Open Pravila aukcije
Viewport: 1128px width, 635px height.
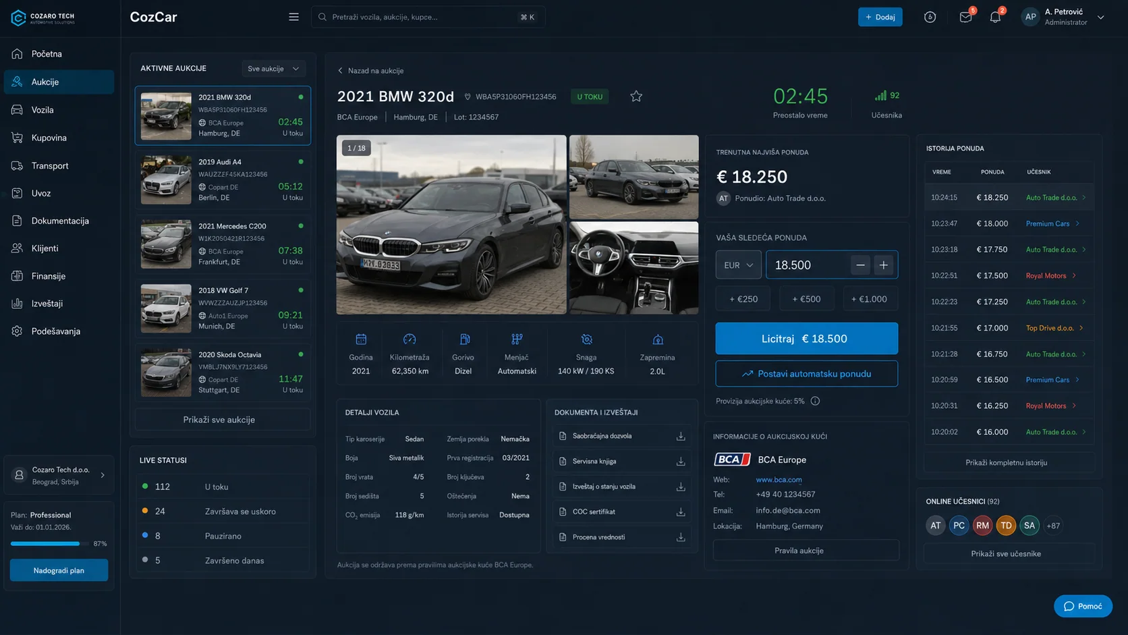(x=806, y=551)
